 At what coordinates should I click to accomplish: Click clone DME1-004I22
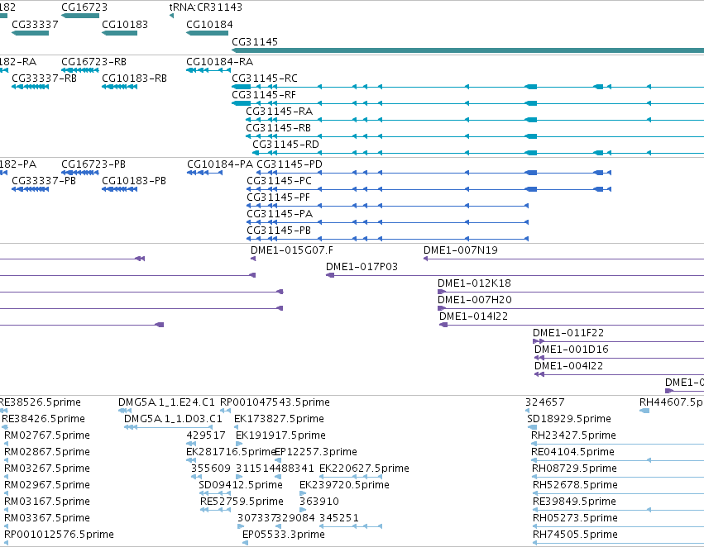click(568, 366)
